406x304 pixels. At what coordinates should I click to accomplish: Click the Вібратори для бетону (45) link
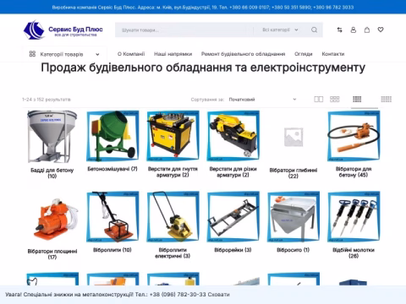[354, 172]
